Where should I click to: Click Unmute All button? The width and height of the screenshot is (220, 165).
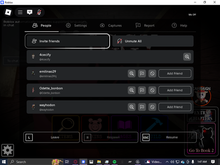click(153, 41)
